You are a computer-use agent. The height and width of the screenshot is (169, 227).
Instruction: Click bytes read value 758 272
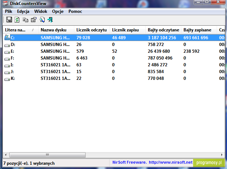click(156, 45)
